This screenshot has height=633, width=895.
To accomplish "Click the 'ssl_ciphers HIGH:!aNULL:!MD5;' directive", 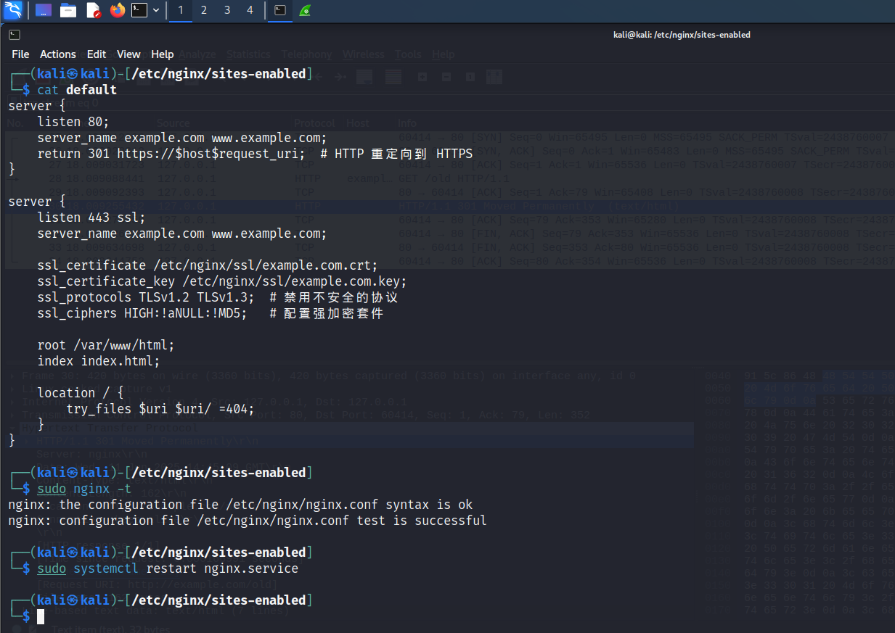I will coord(142,313).
